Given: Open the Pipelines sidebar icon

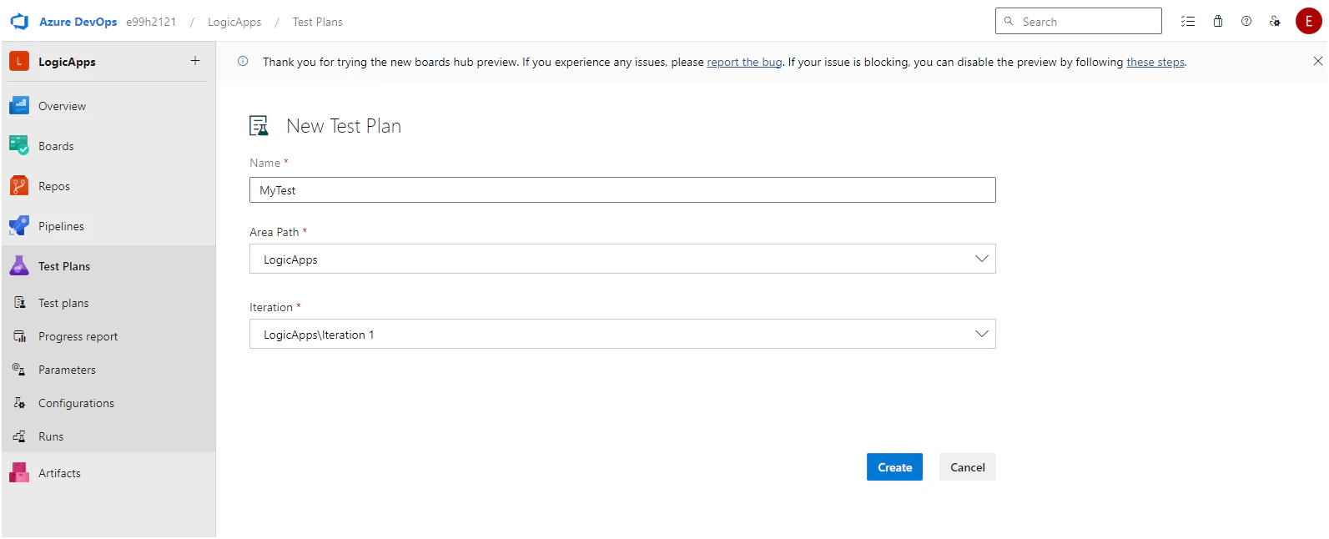Looking at the screenshot, I should pos(19,226).
